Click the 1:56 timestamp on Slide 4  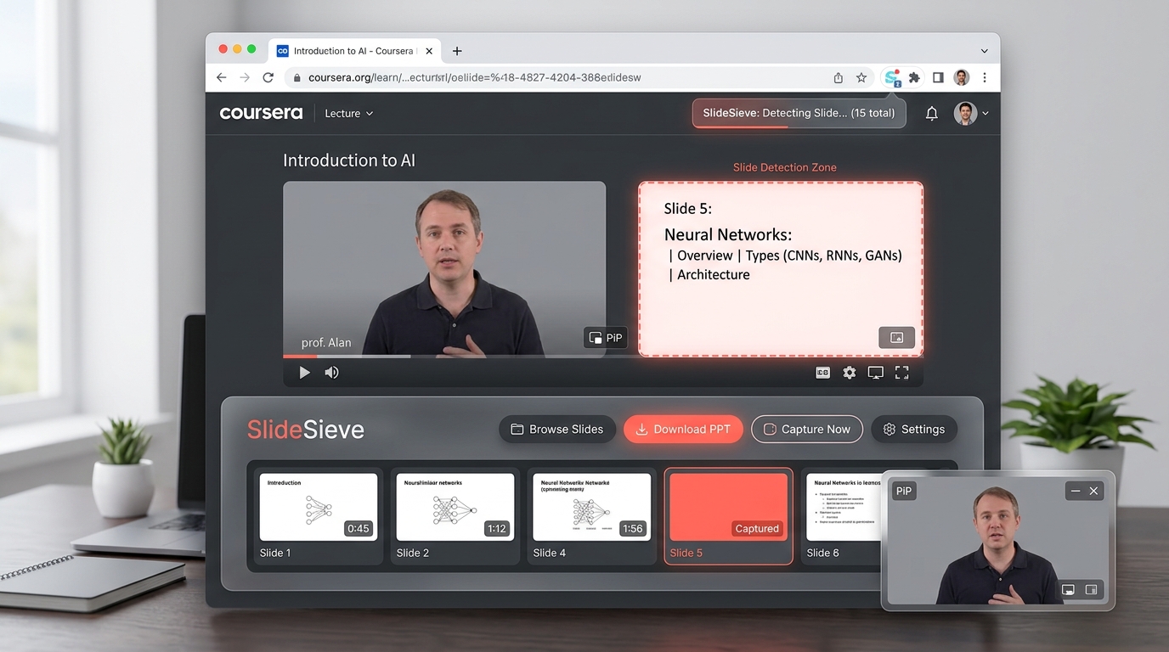633,528
